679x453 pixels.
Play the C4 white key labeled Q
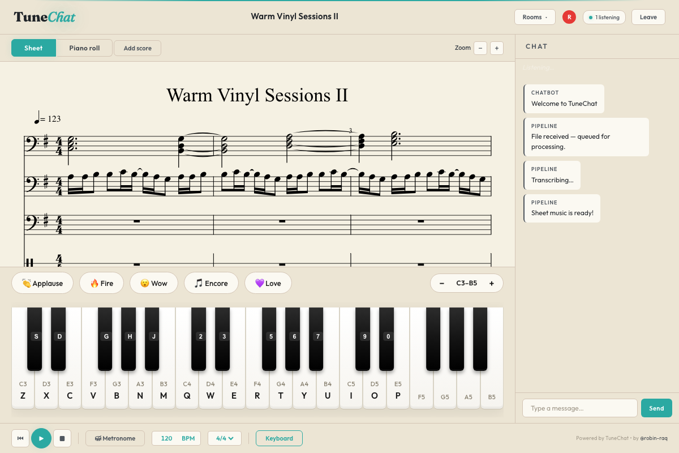point(187,391)
